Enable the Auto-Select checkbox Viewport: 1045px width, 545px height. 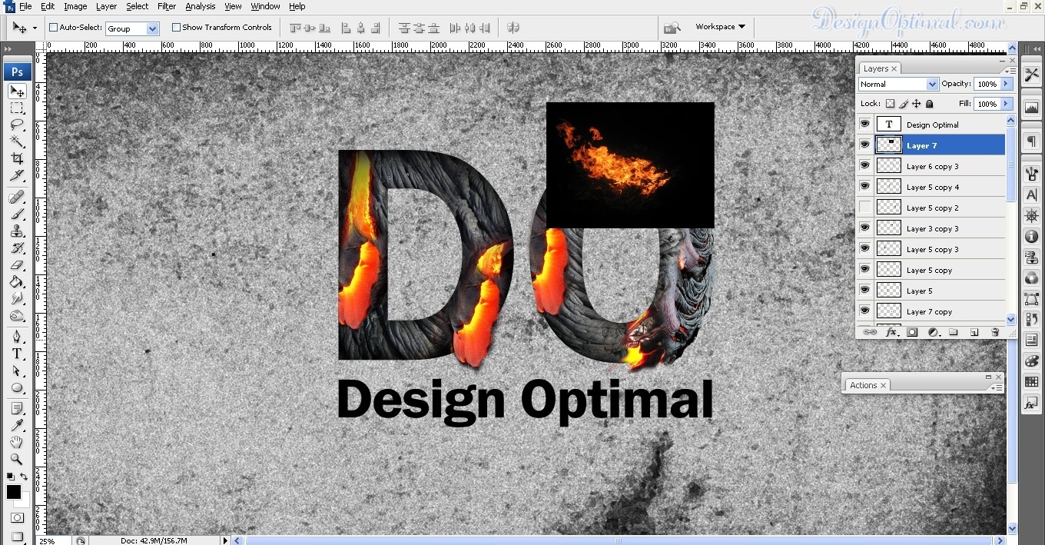coord(54,28)
